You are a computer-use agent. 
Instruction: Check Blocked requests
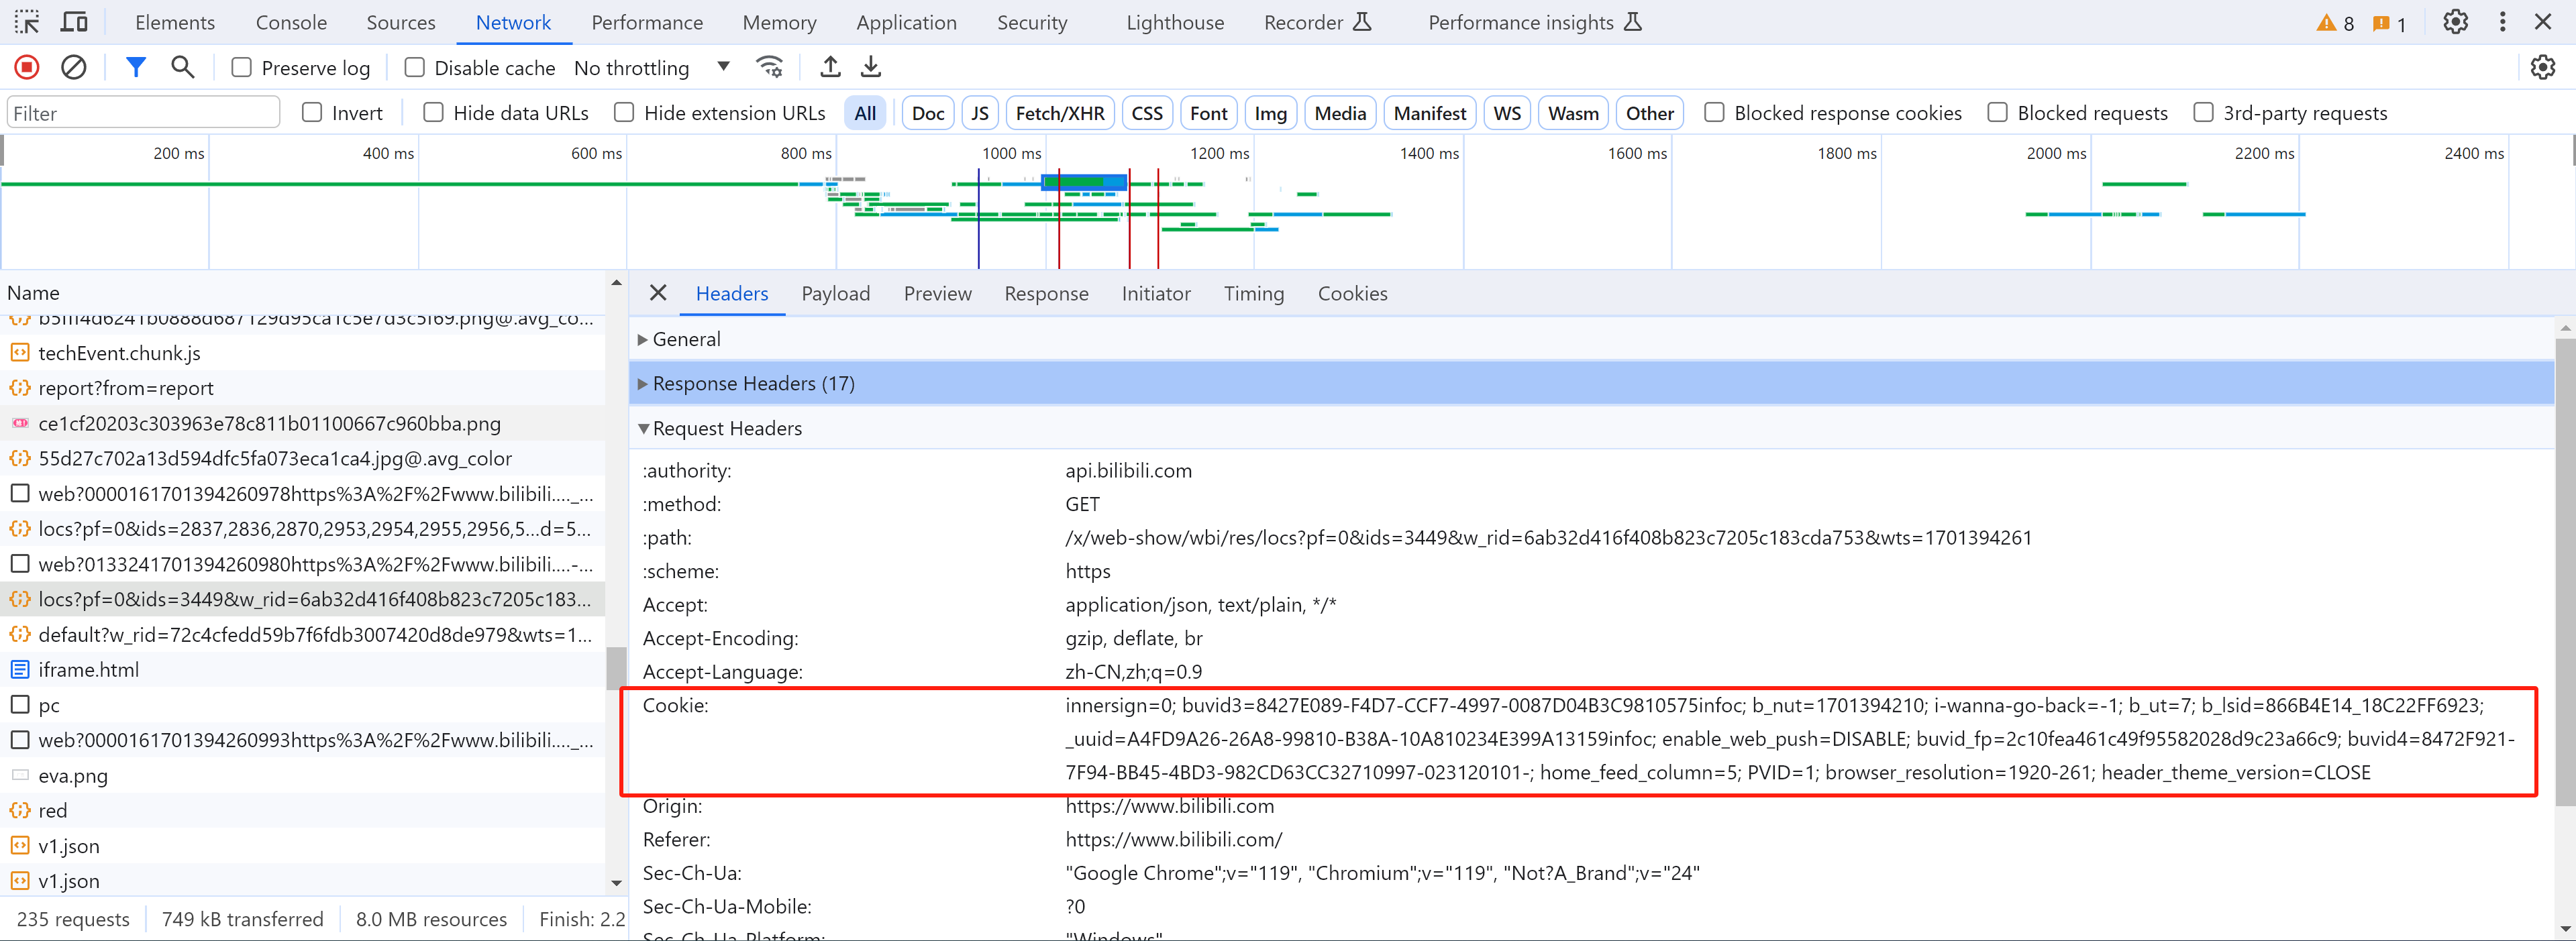(1997, 112)
